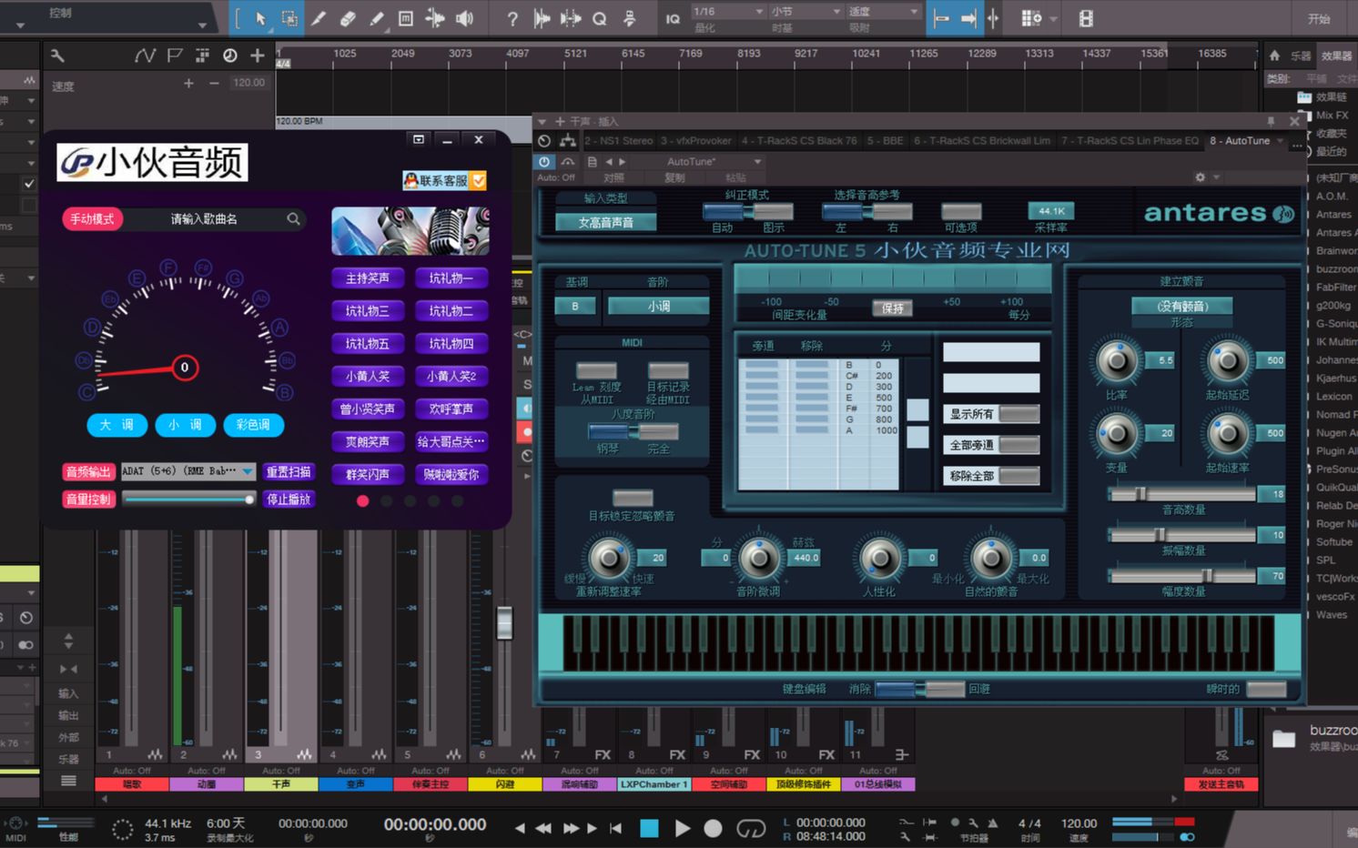
Task: Click the question mark help icon
Action: 512,18
